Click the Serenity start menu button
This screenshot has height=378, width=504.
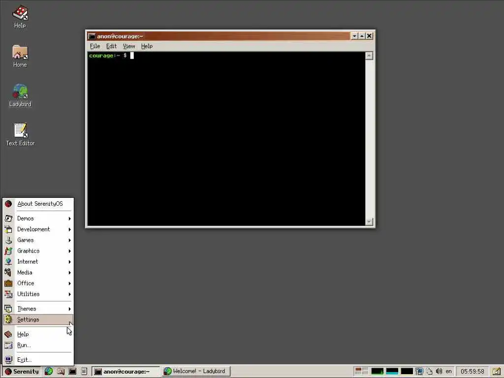22,371
